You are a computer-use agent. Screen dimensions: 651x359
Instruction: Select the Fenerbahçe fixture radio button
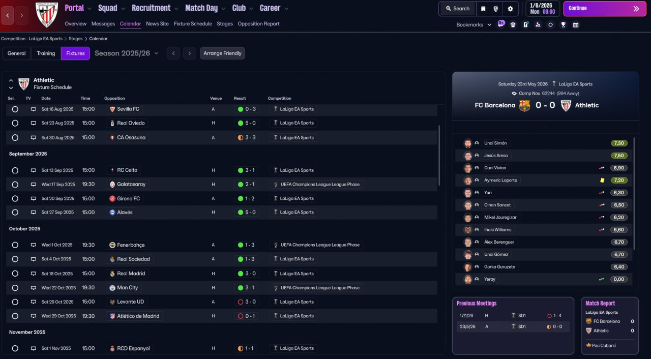point(15,245)
